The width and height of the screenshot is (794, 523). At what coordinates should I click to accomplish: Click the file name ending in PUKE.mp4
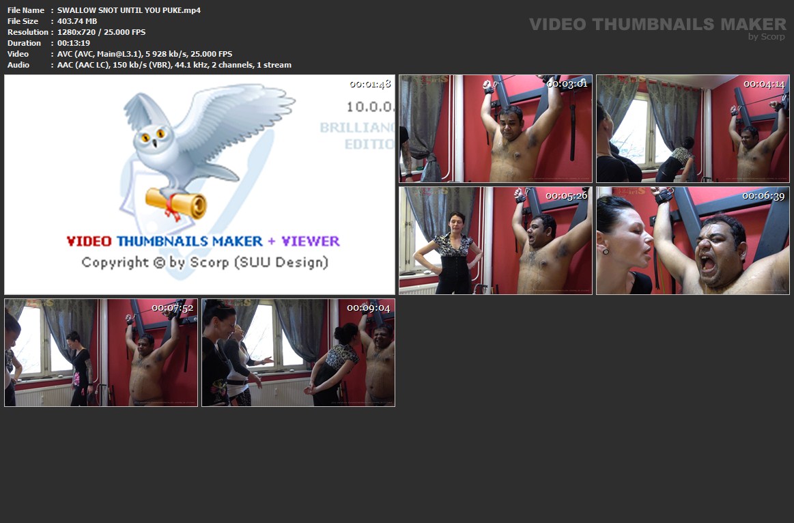[x=128, y=10]
